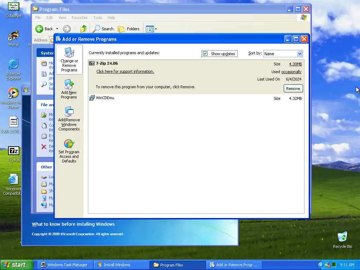Expand the Back history dropdown arrow
The height and width of the screenshot is (270, 360).
tap(57, 29)
